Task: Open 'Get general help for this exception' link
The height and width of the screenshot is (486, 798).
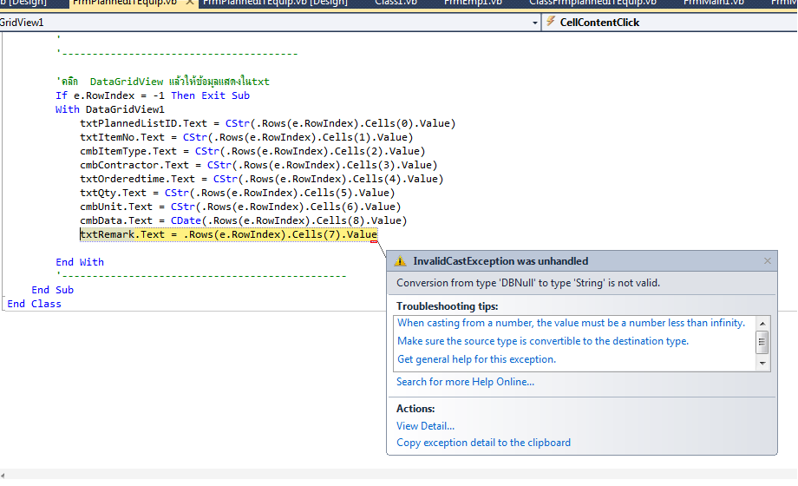Action: pyautogui.click(x=476, y=359)
